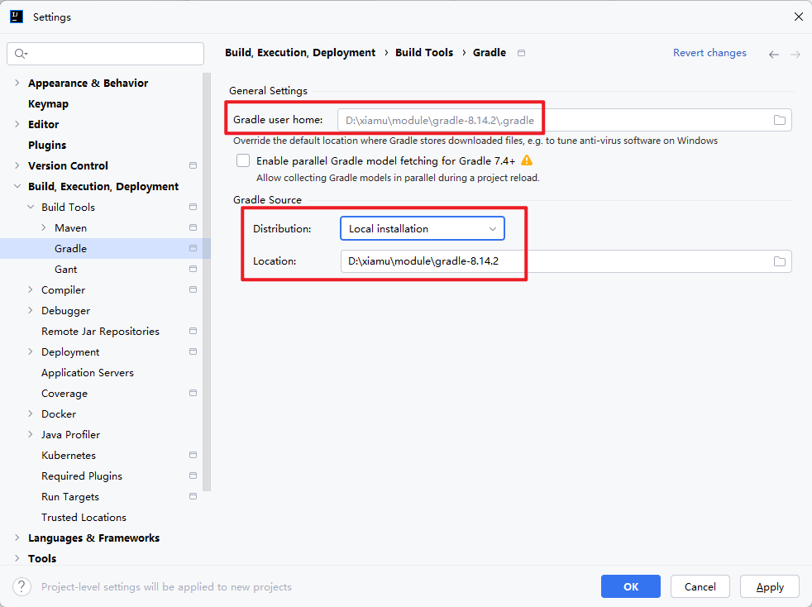Open Application Servers settings

[x=88, y=373]
